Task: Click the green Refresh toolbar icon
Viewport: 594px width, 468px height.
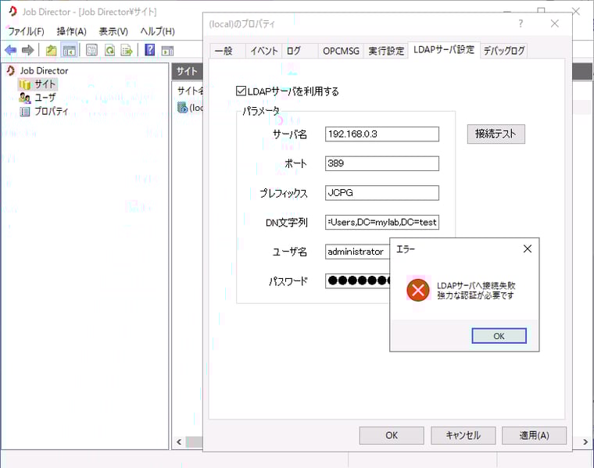Action: click(110, 50)
